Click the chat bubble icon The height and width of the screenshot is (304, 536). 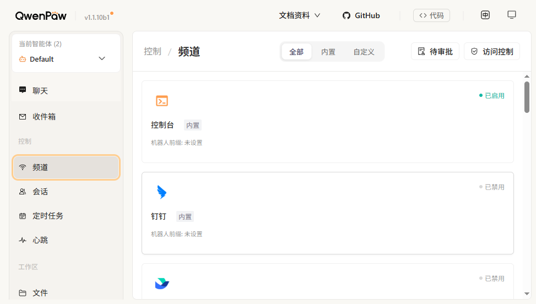pyautogui.click(x=23, y=90)
